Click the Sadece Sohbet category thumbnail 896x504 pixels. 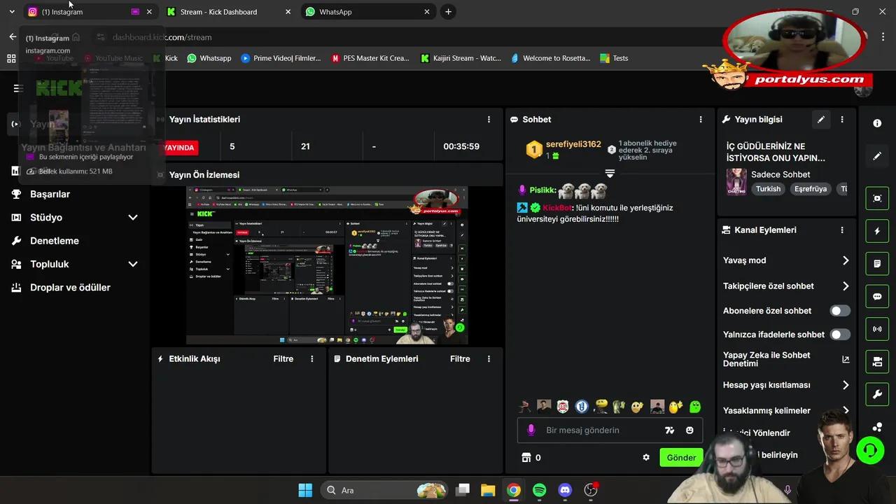736,182
